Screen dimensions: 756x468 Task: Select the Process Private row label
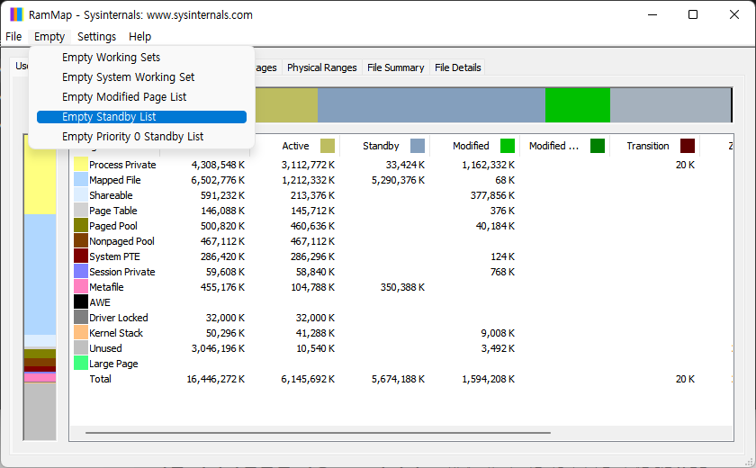point(122,165)
